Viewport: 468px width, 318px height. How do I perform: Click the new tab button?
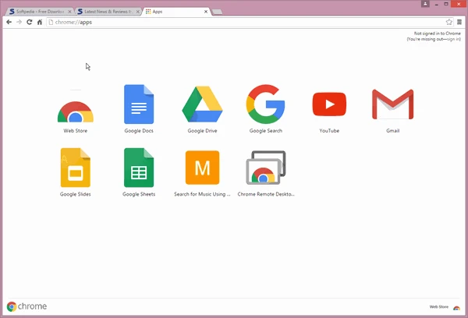218,12
